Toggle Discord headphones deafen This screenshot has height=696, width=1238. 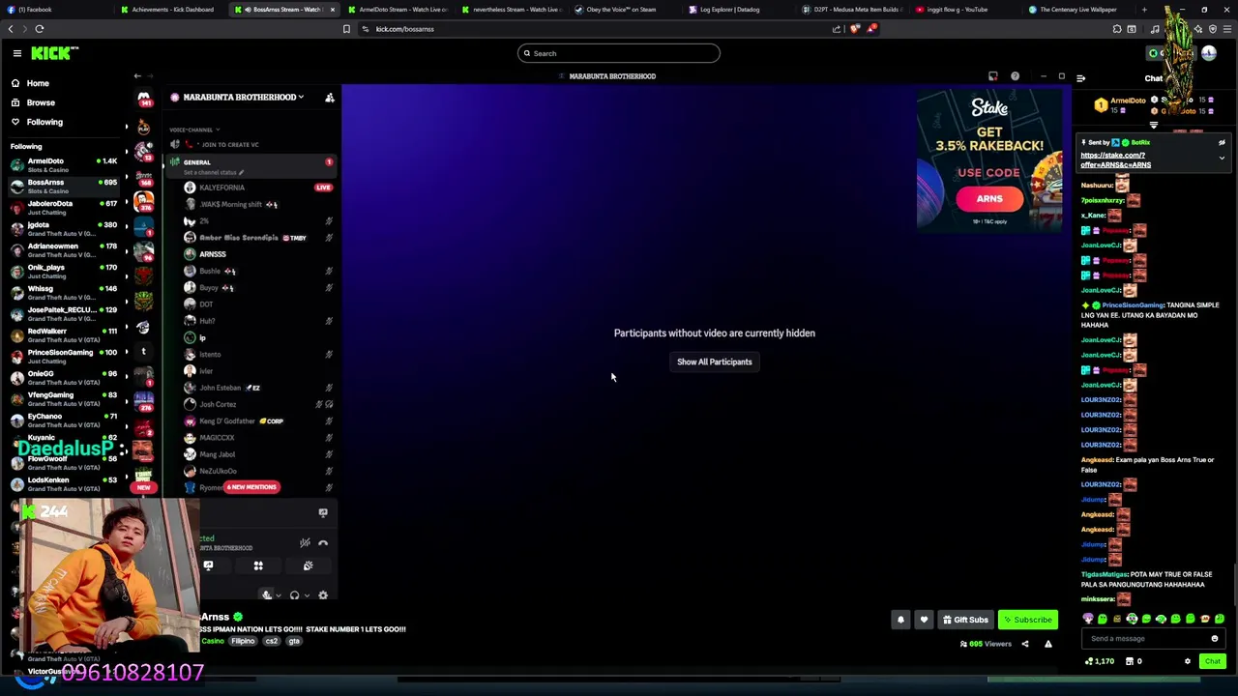coord(294,595)
